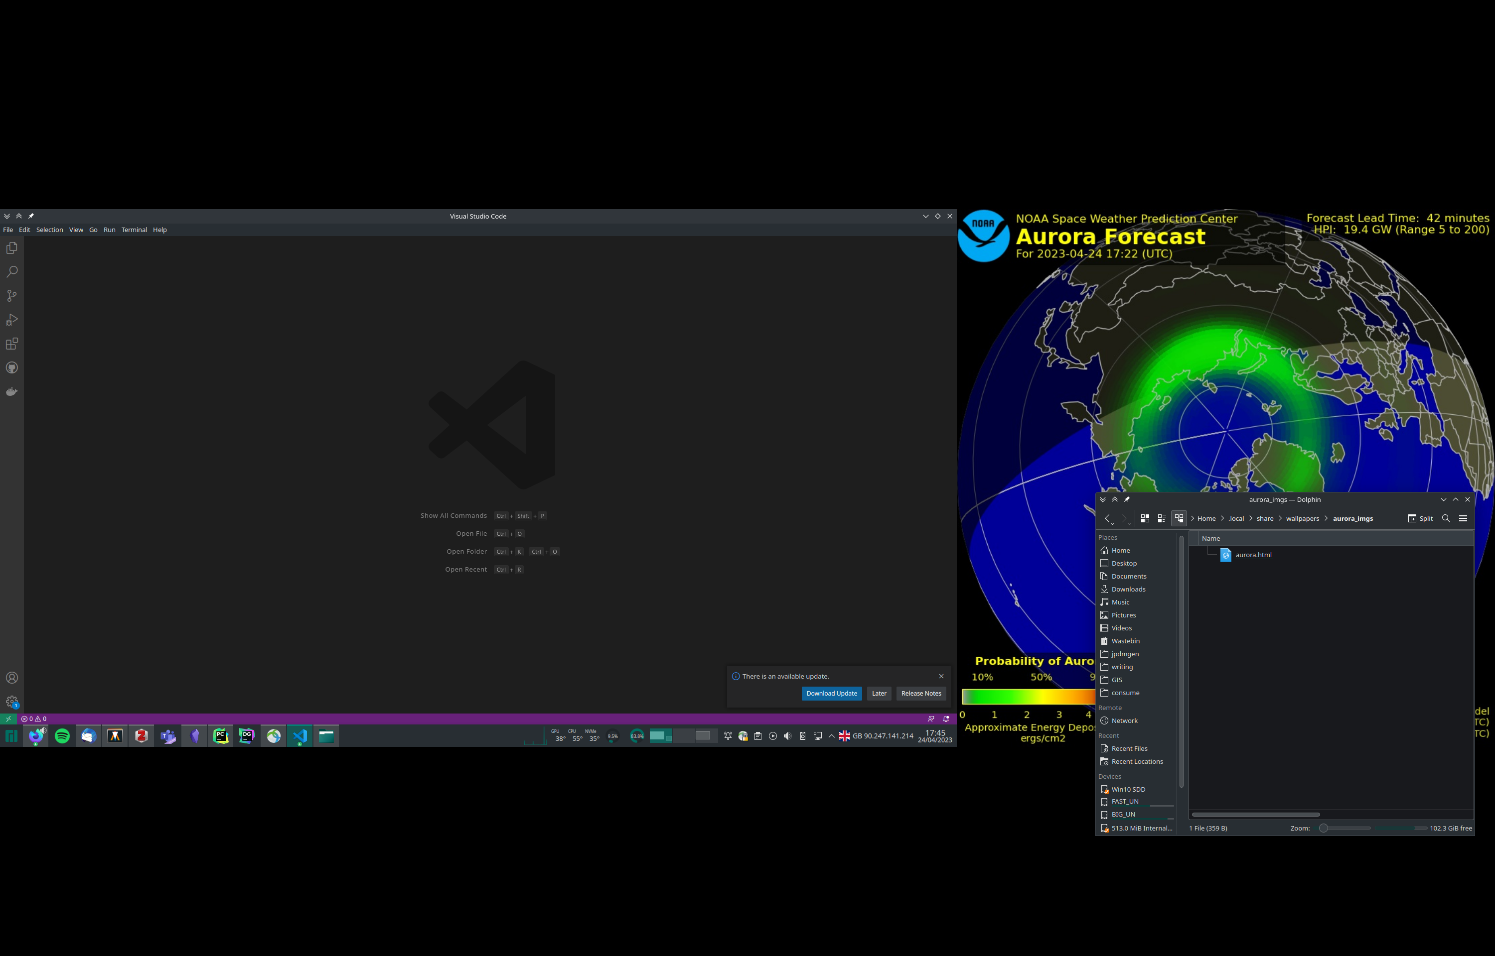Open VS Code settings via the gear icon

pyautogui.click(x=12, y=702)
